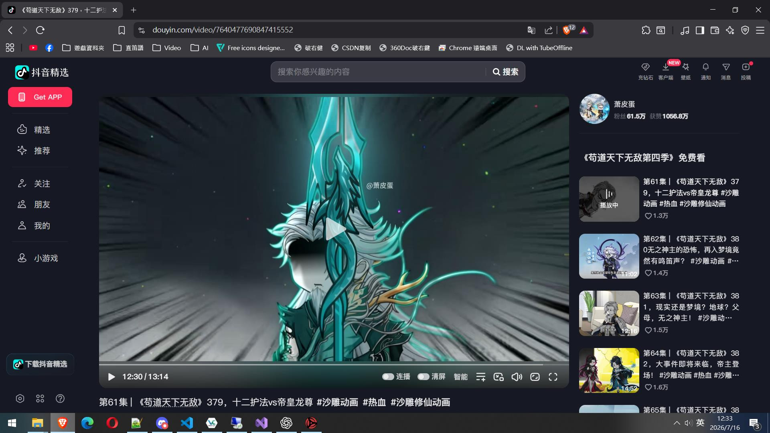Viewport: 770px width, 433px height.
Task: Open the 通知 notifications bell
Action: pos(706,71)
